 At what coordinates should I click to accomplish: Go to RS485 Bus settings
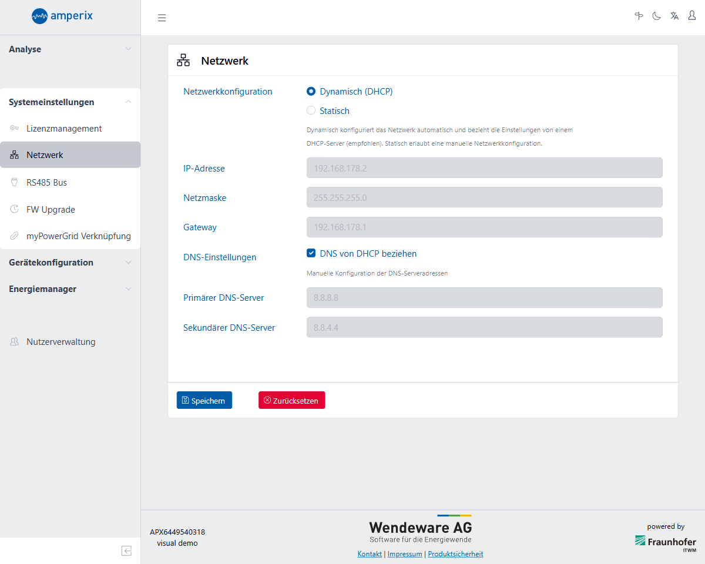pyautogui.click(x=46, y=183)
